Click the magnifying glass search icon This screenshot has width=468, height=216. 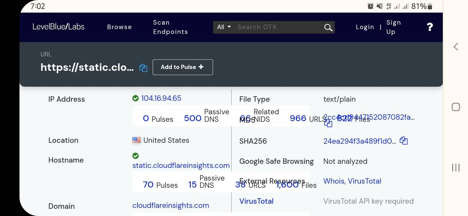[x=328, y=27]
